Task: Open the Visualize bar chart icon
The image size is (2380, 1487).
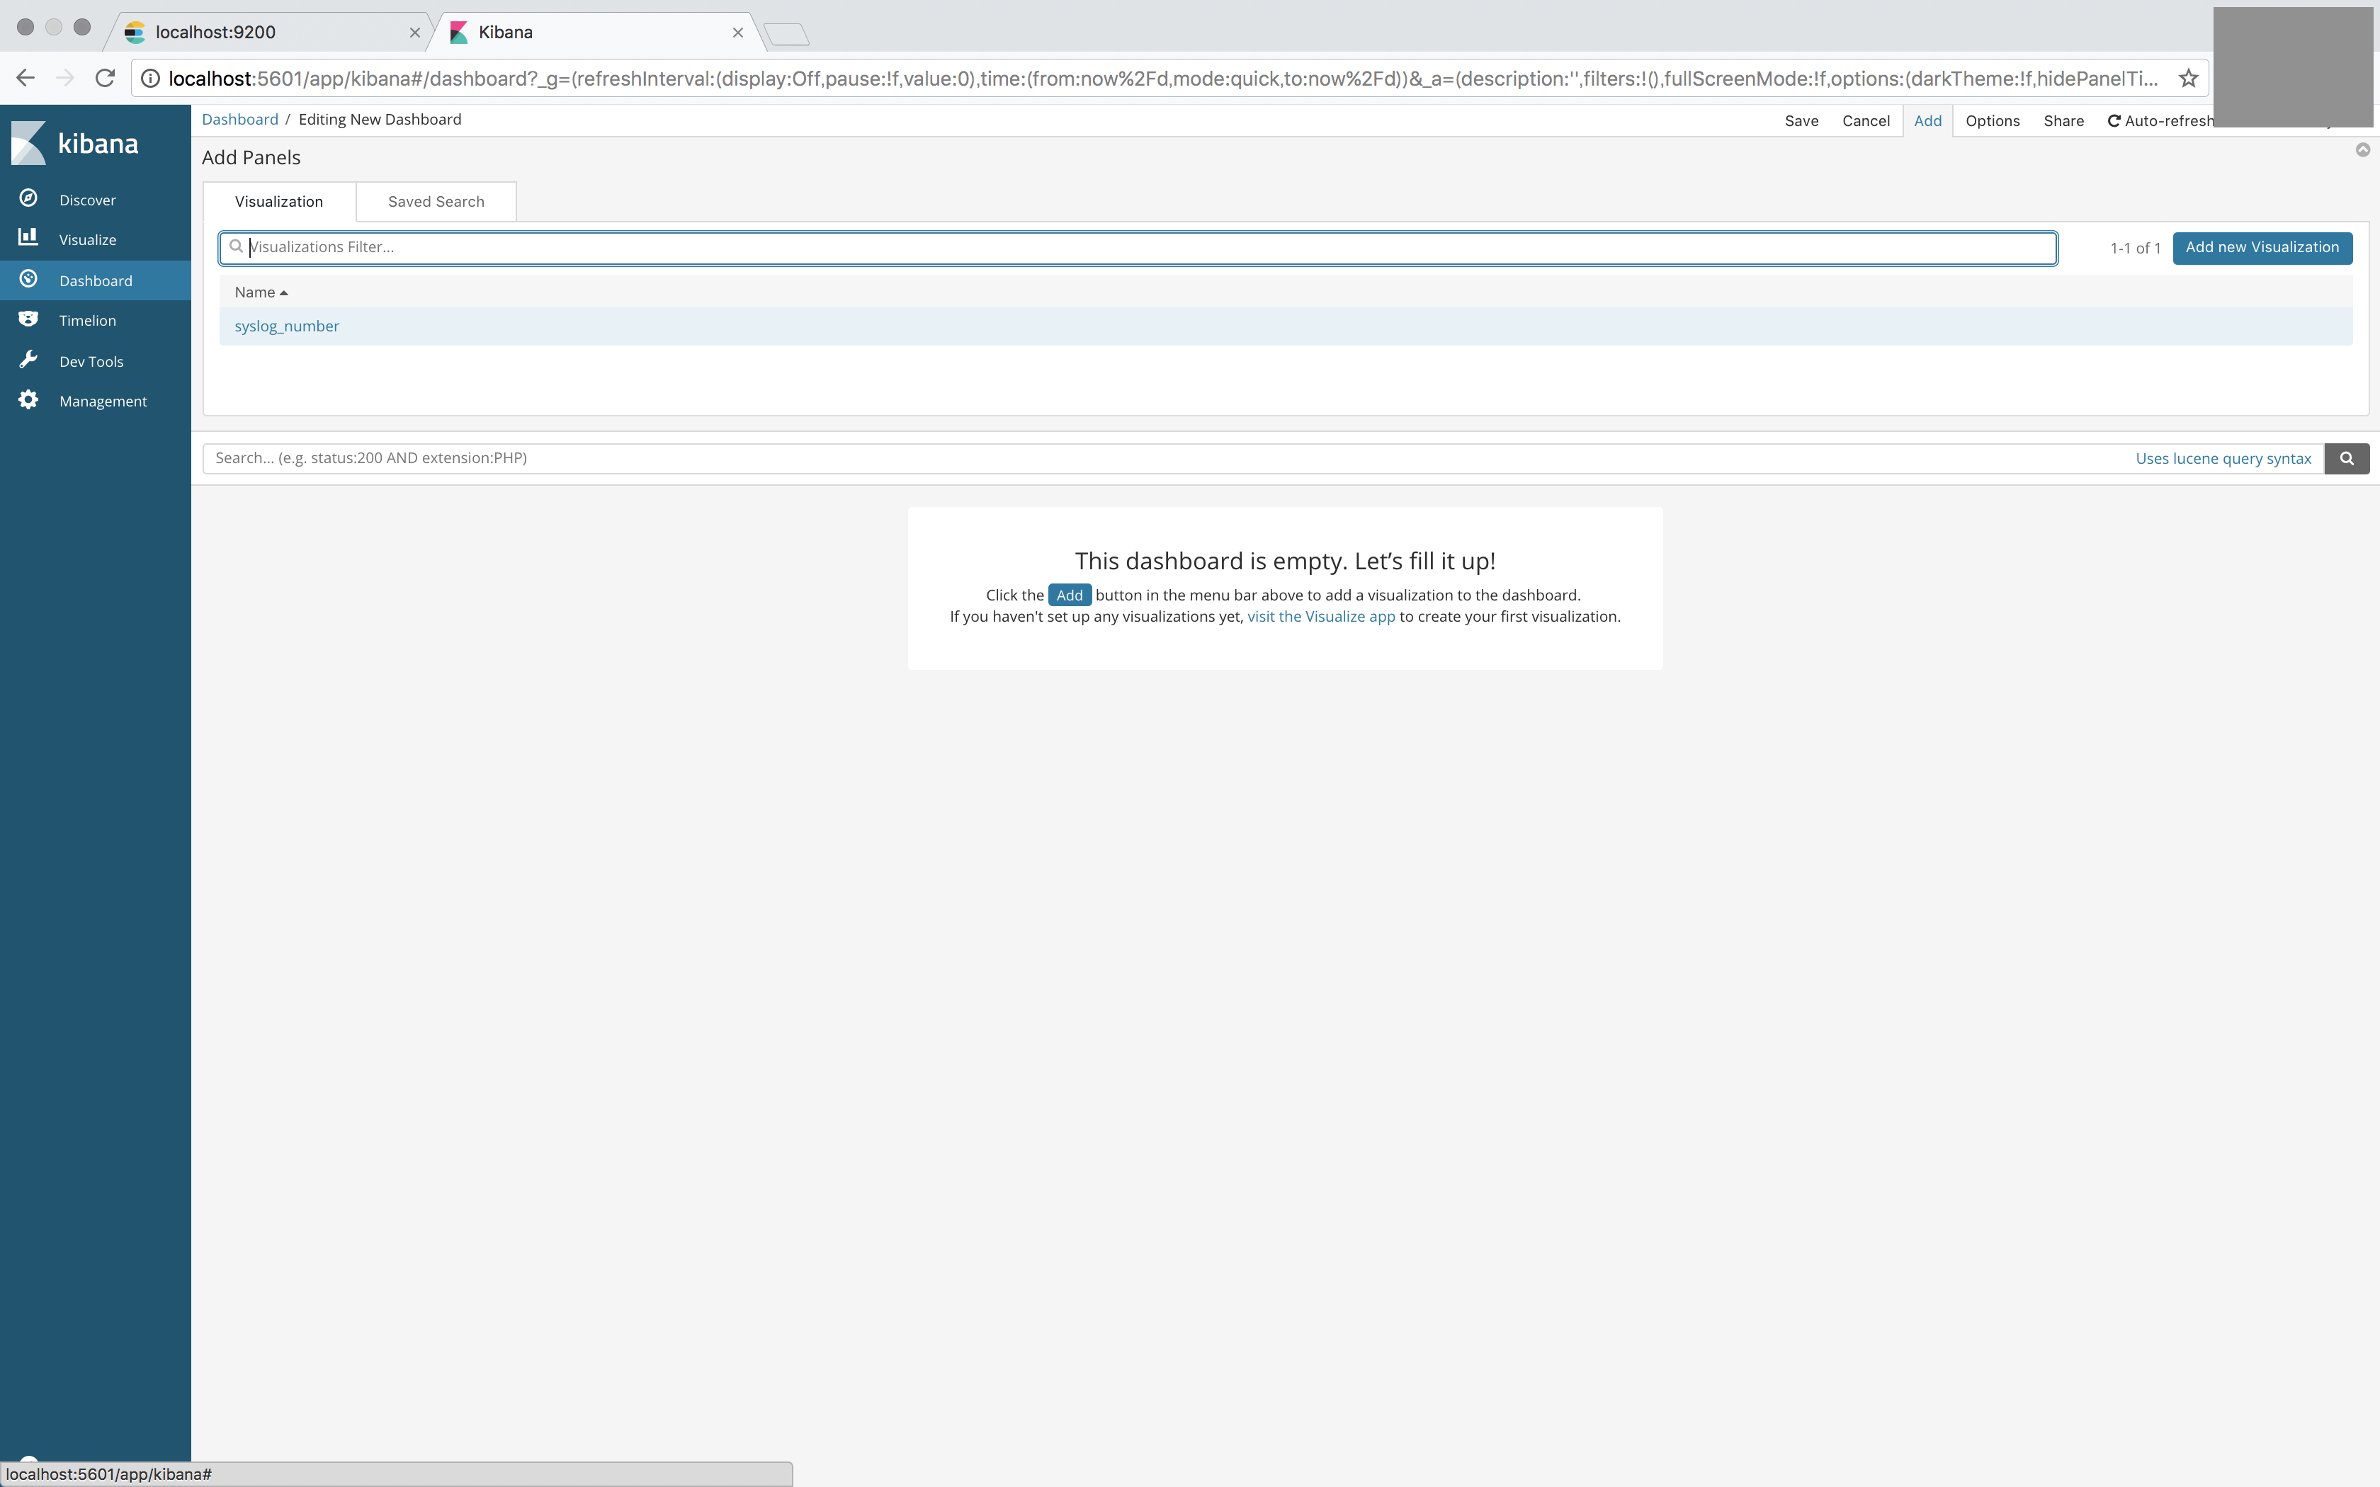Action: (28, 238)
